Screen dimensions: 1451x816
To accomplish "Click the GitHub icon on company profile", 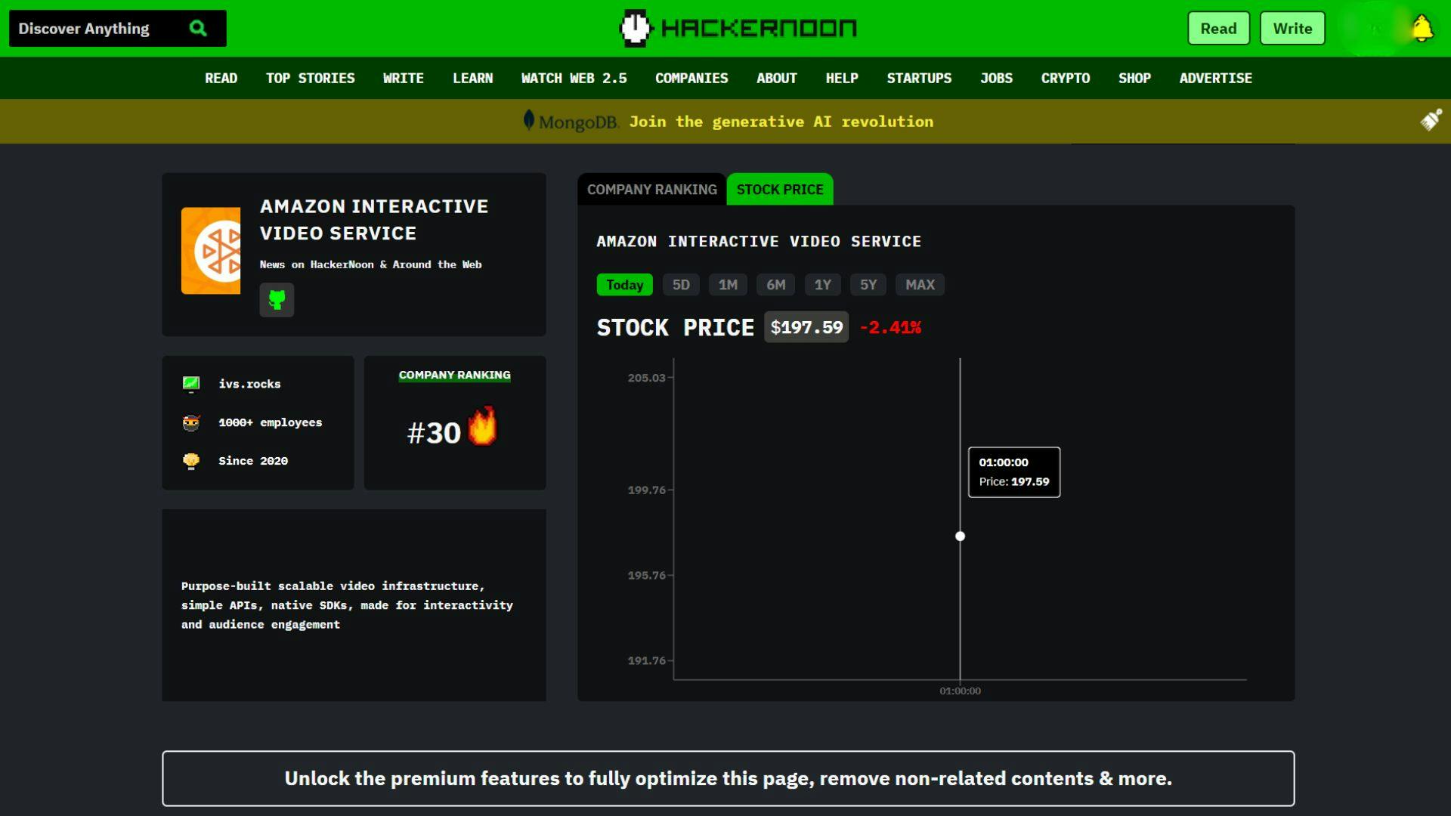I will click(277, 300).
